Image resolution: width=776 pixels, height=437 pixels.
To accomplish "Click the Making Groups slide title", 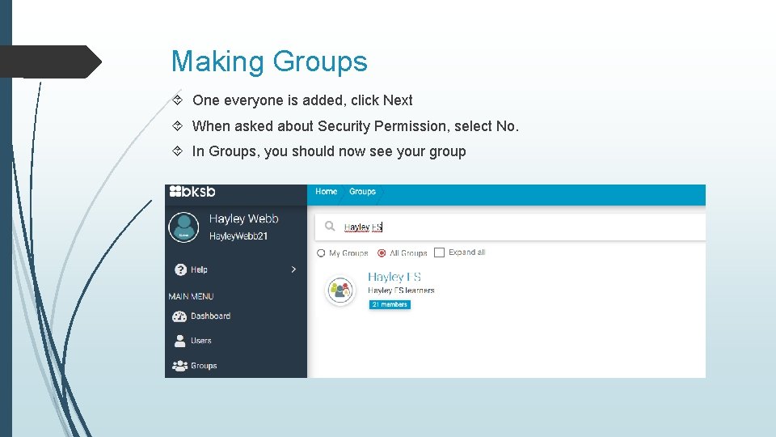I will tap(269, 62).
